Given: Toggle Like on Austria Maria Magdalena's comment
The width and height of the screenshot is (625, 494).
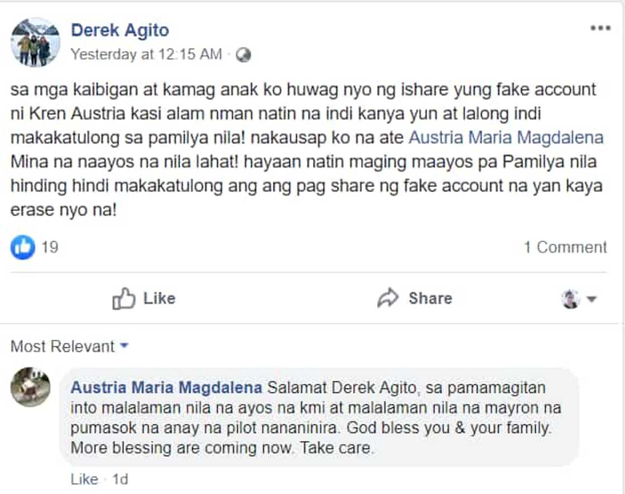Looking at the screenshot, I should click(x=83, y=479).
